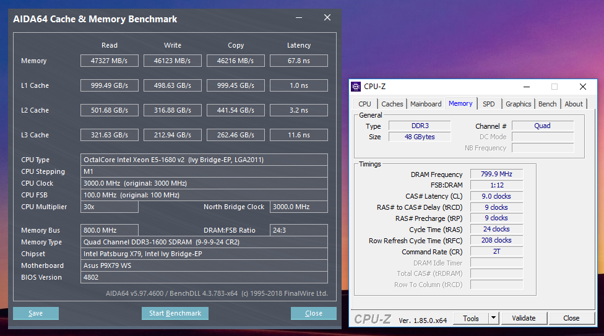The height and width of the screenshot is (336, 604).
Task: Open the Bench tab in CPU-Z
Action: tap(547, 104)
